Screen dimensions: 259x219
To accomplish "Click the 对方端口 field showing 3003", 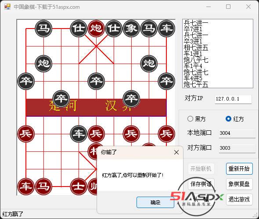I will (237, 148).
